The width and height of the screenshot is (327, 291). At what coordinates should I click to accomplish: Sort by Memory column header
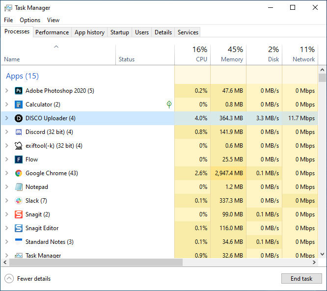[x=228, y=54]
